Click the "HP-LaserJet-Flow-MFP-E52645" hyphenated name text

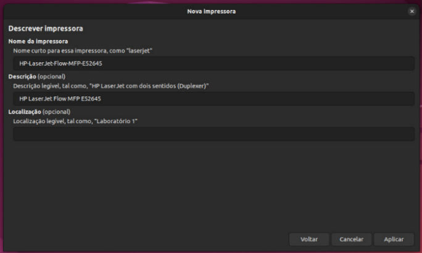(x=60, y=63)
